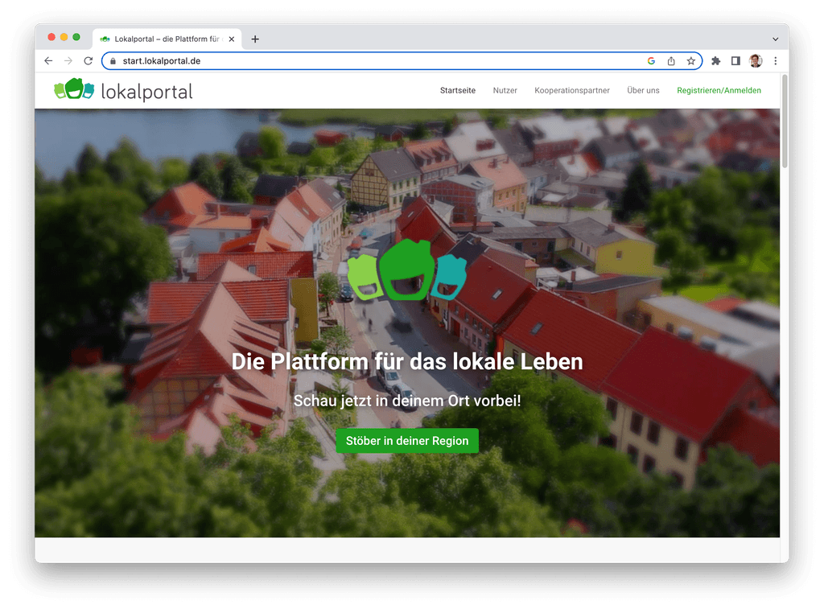Go to the Über uns page
The height and width of the screenshot is (609, 824).
point(643,91)
